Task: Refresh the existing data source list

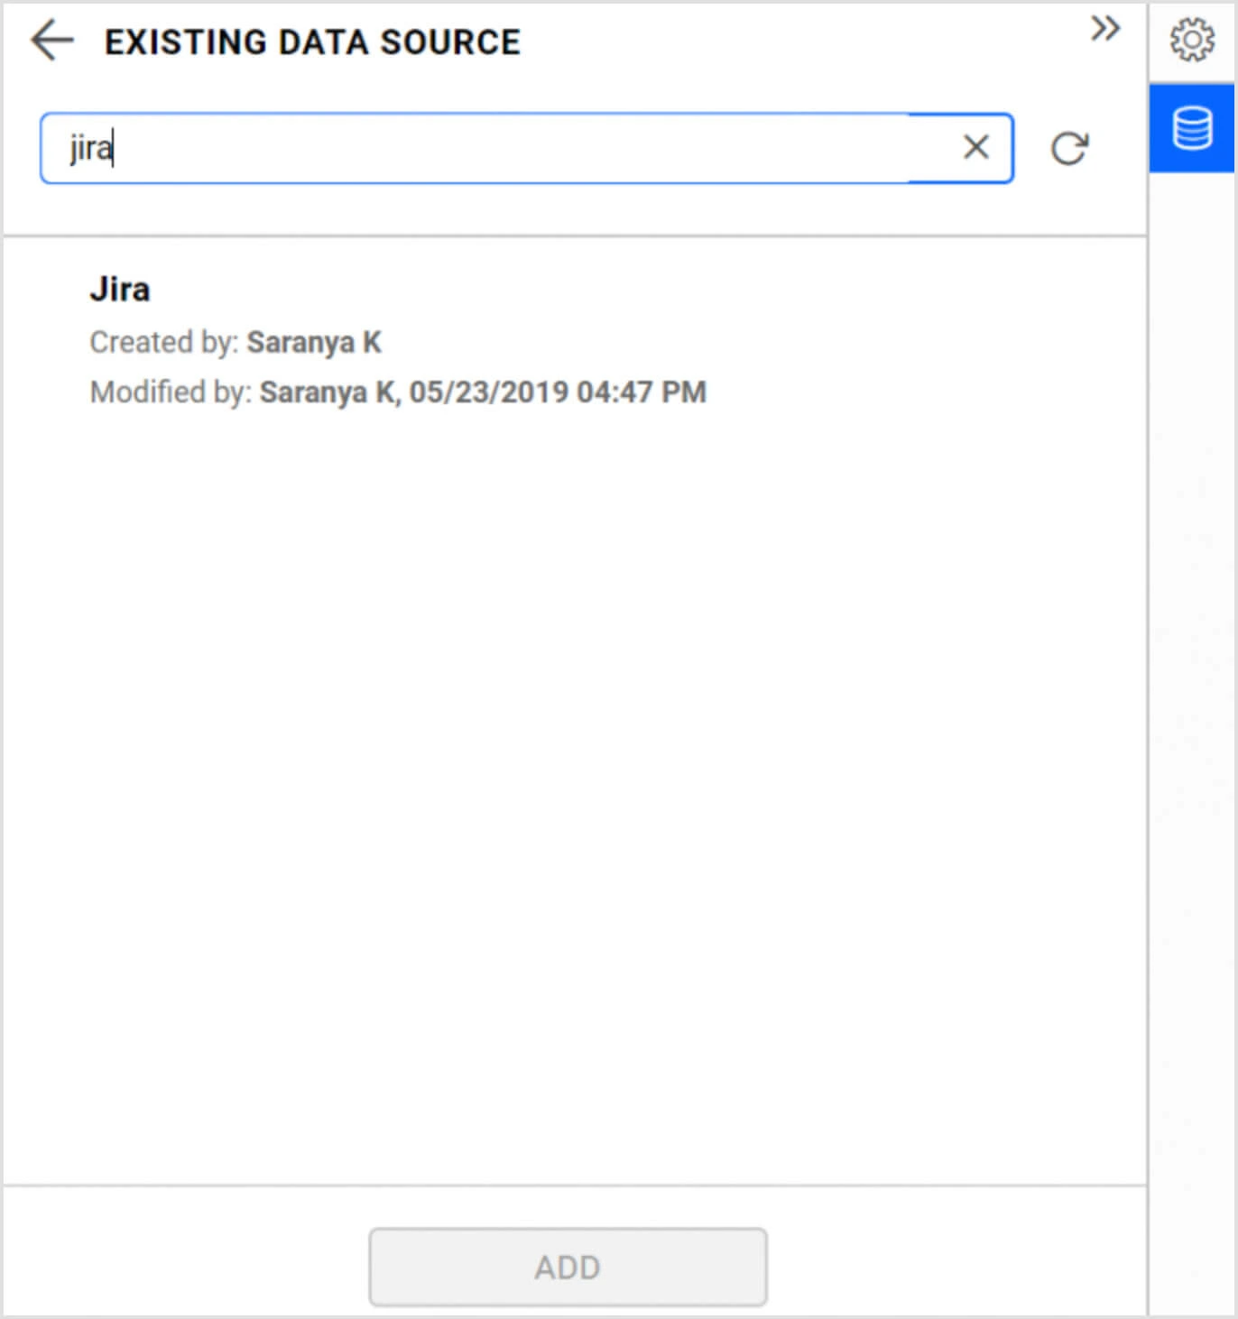Action: [1069, 148]
